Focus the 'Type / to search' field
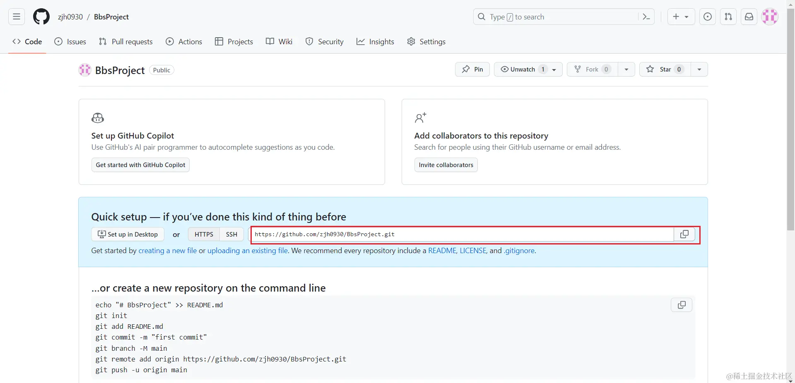795x383 pixels. tap(564, 17)
